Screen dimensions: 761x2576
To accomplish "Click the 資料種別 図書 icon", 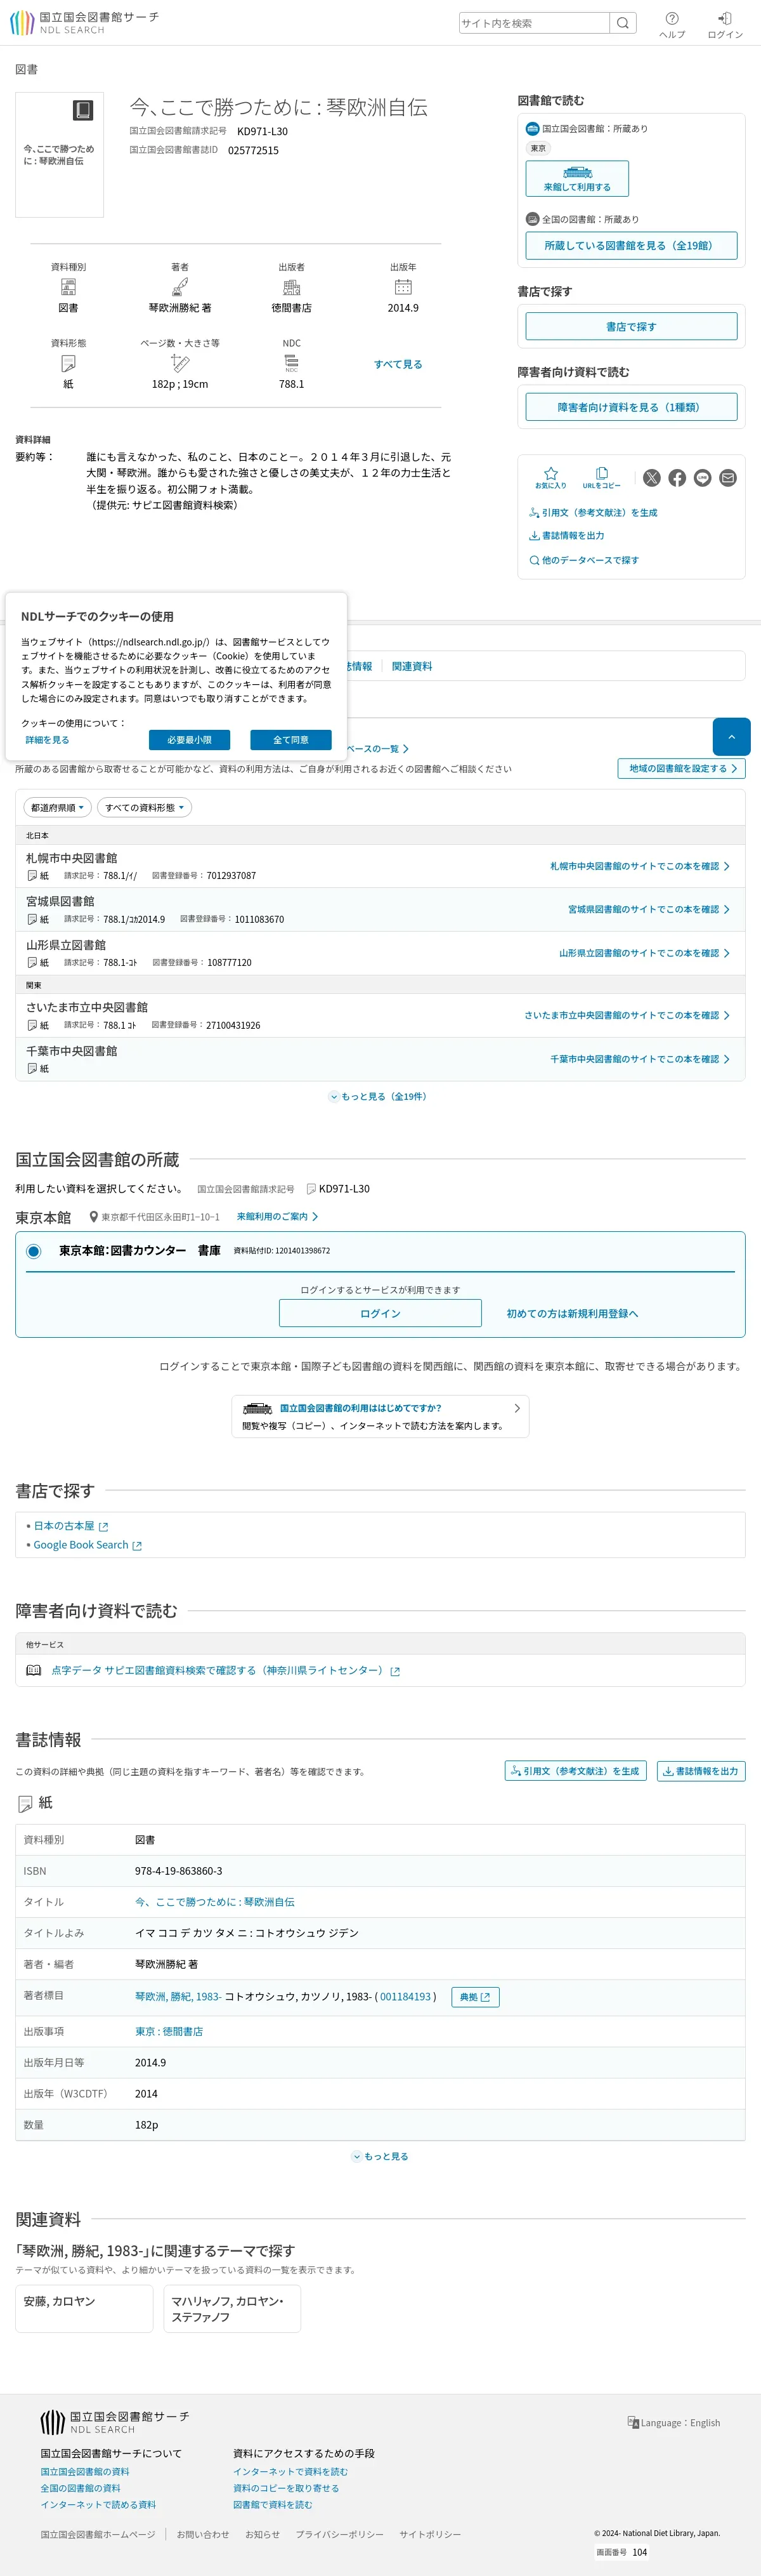I will pos(68,288).
